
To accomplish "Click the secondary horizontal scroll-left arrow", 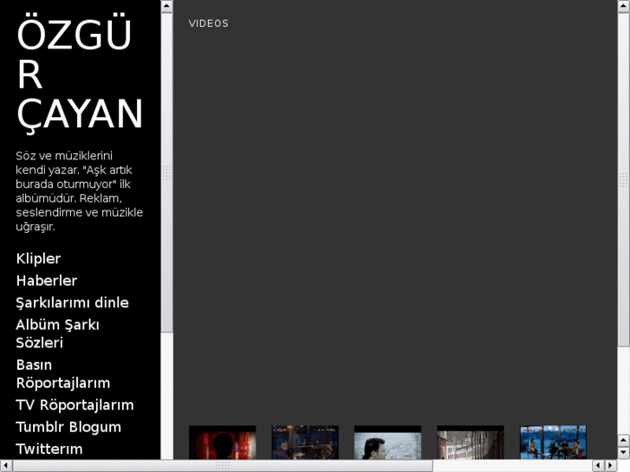I will [598, 466].
